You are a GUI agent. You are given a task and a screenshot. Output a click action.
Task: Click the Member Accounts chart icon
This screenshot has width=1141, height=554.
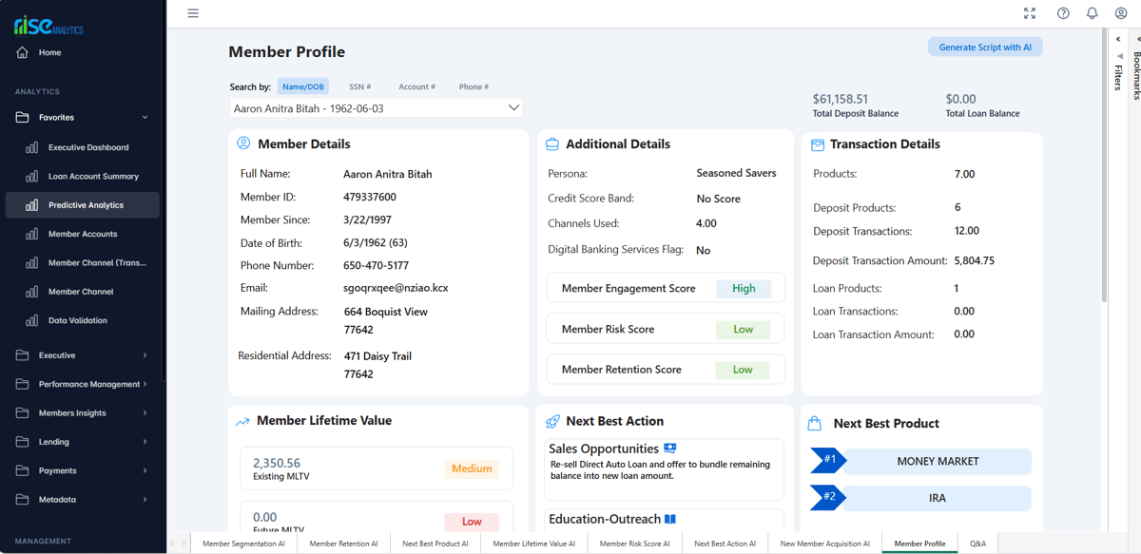(32, 234)
